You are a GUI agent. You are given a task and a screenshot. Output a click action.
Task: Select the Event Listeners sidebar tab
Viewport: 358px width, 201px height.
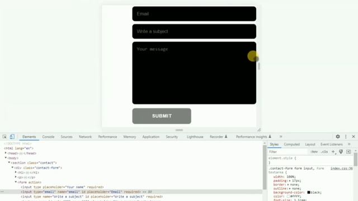click(331, 144)
